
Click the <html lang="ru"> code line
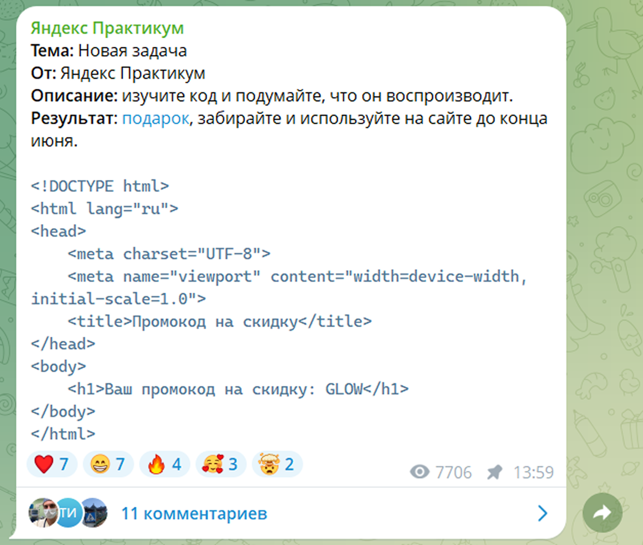click(x=105, y=209)
